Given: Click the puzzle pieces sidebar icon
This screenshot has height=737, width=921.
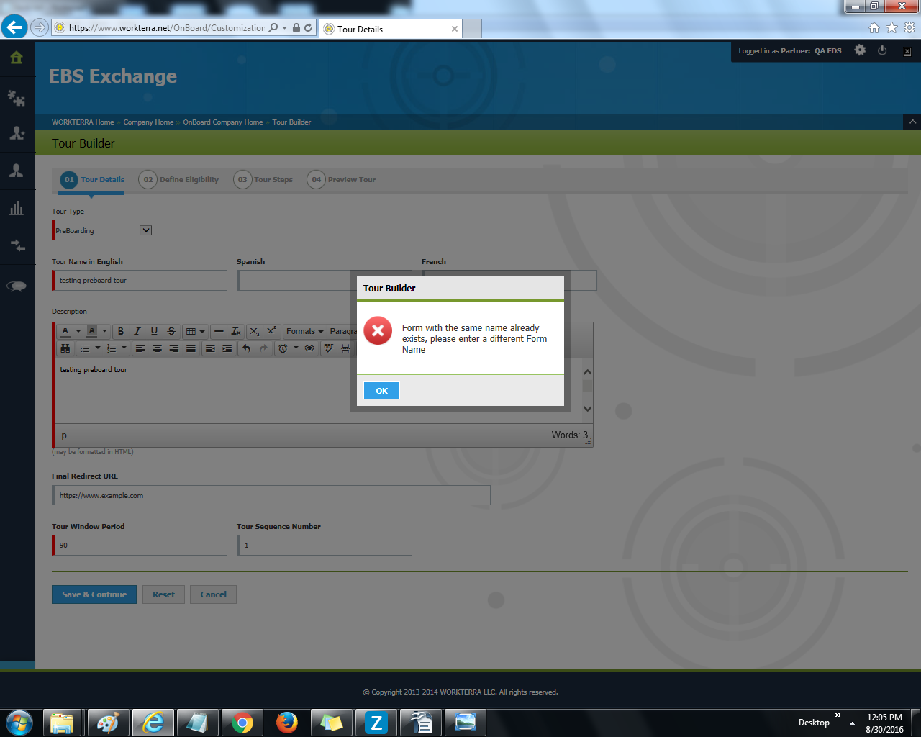Looking at the screenshot, I should click(x=17, y=97).
